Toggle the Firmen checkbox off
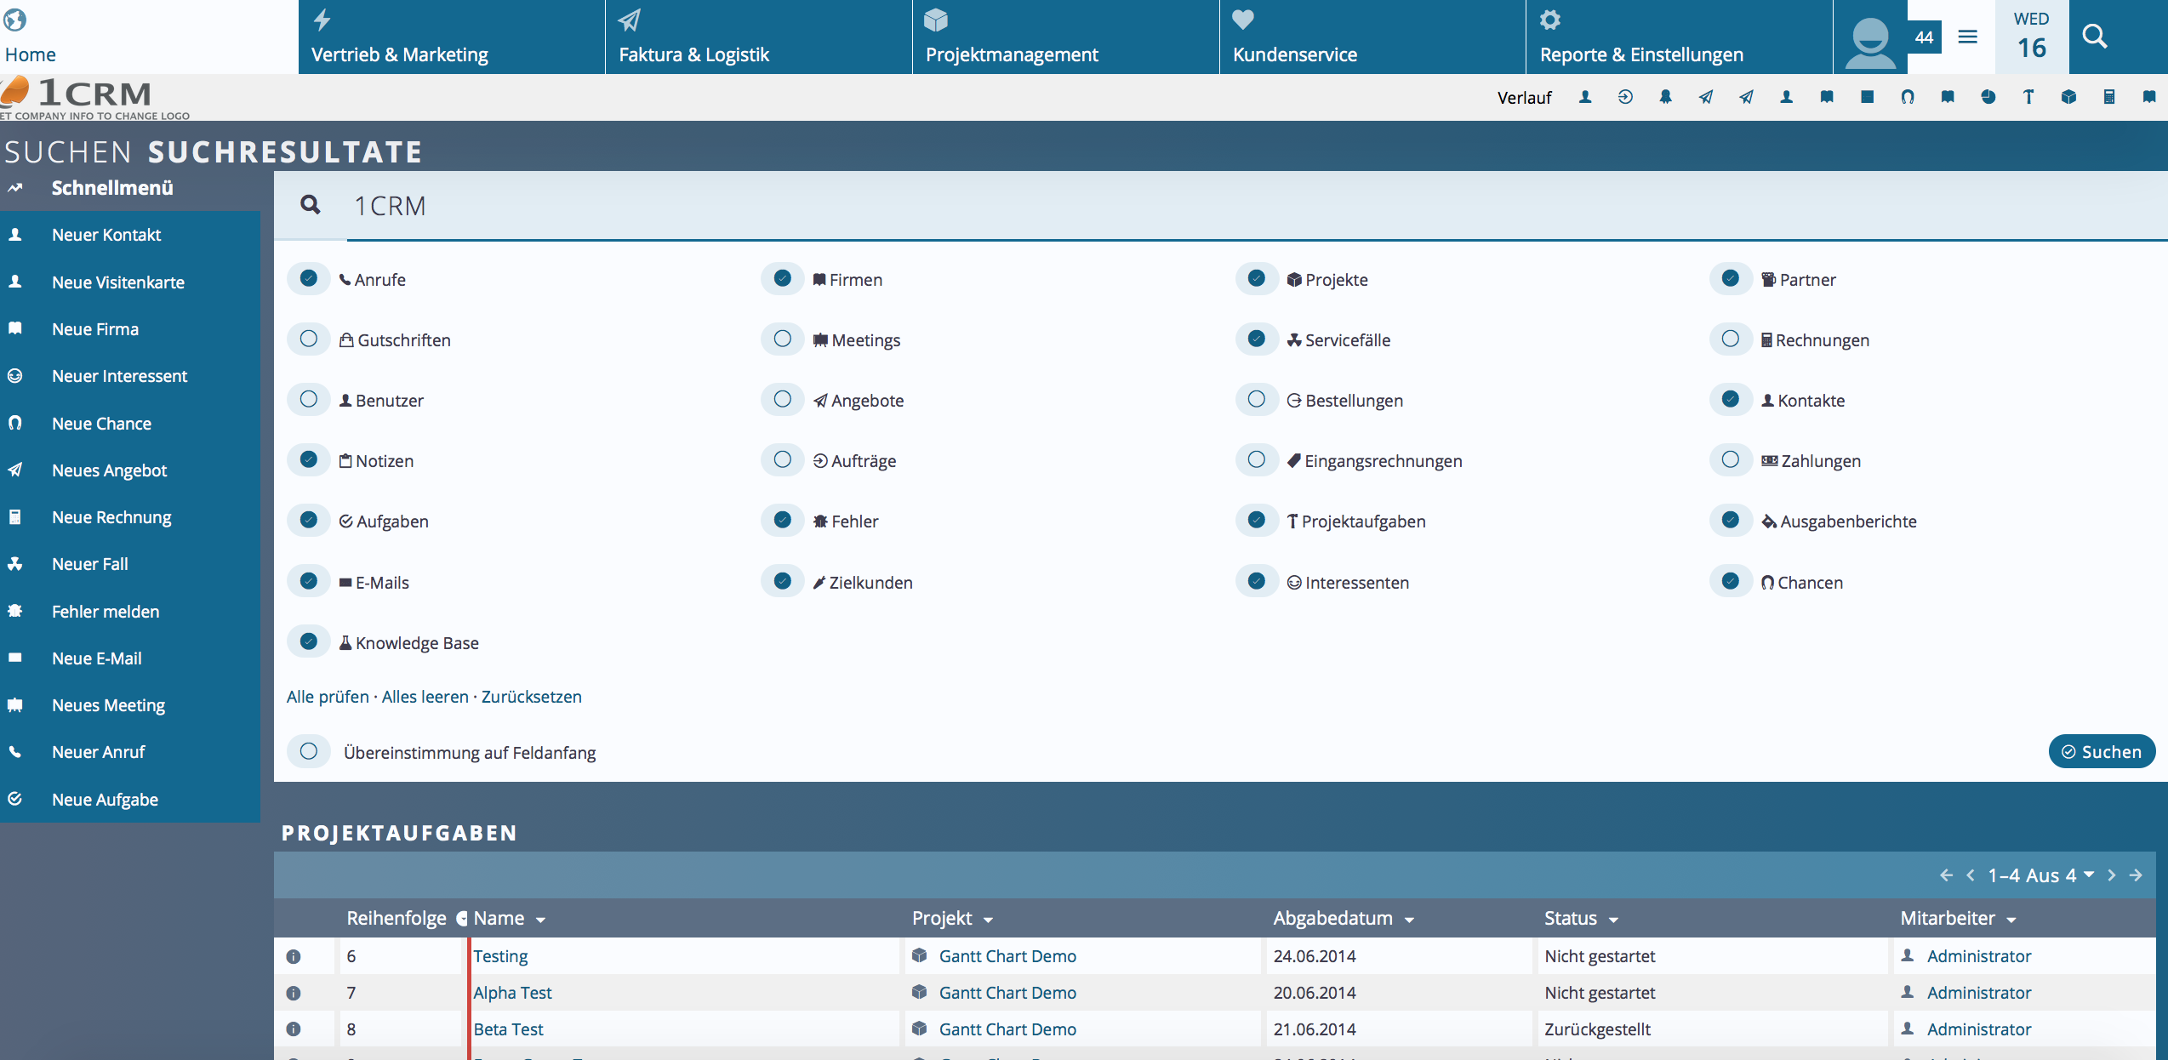 coord(783,278)
